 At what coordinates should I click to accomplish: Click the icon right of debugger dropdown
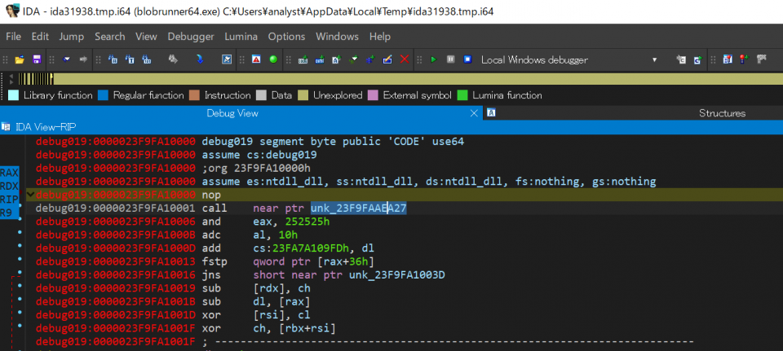click(680, 59)
